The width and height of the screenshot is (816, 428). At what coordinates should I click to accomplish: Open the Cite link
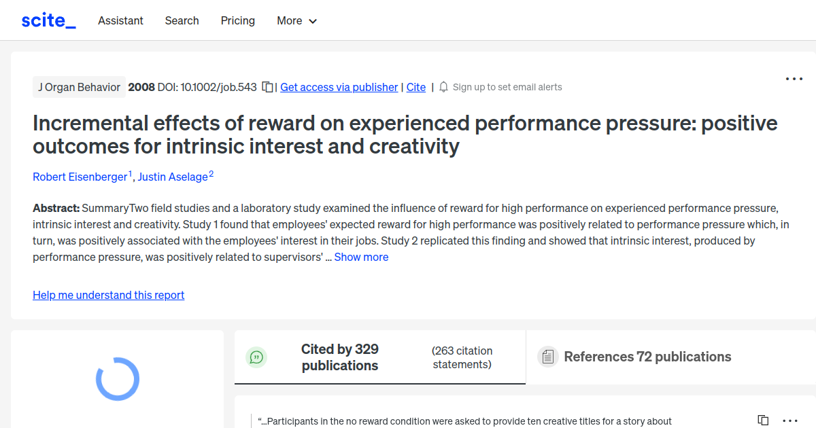(415, 87)
